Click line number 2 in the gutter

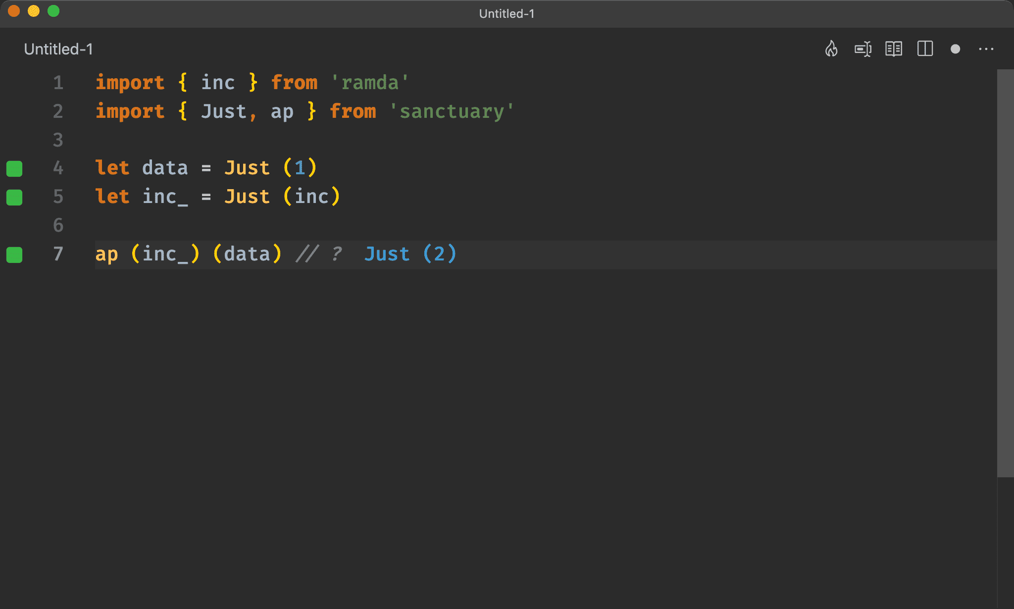pos(58,111)
